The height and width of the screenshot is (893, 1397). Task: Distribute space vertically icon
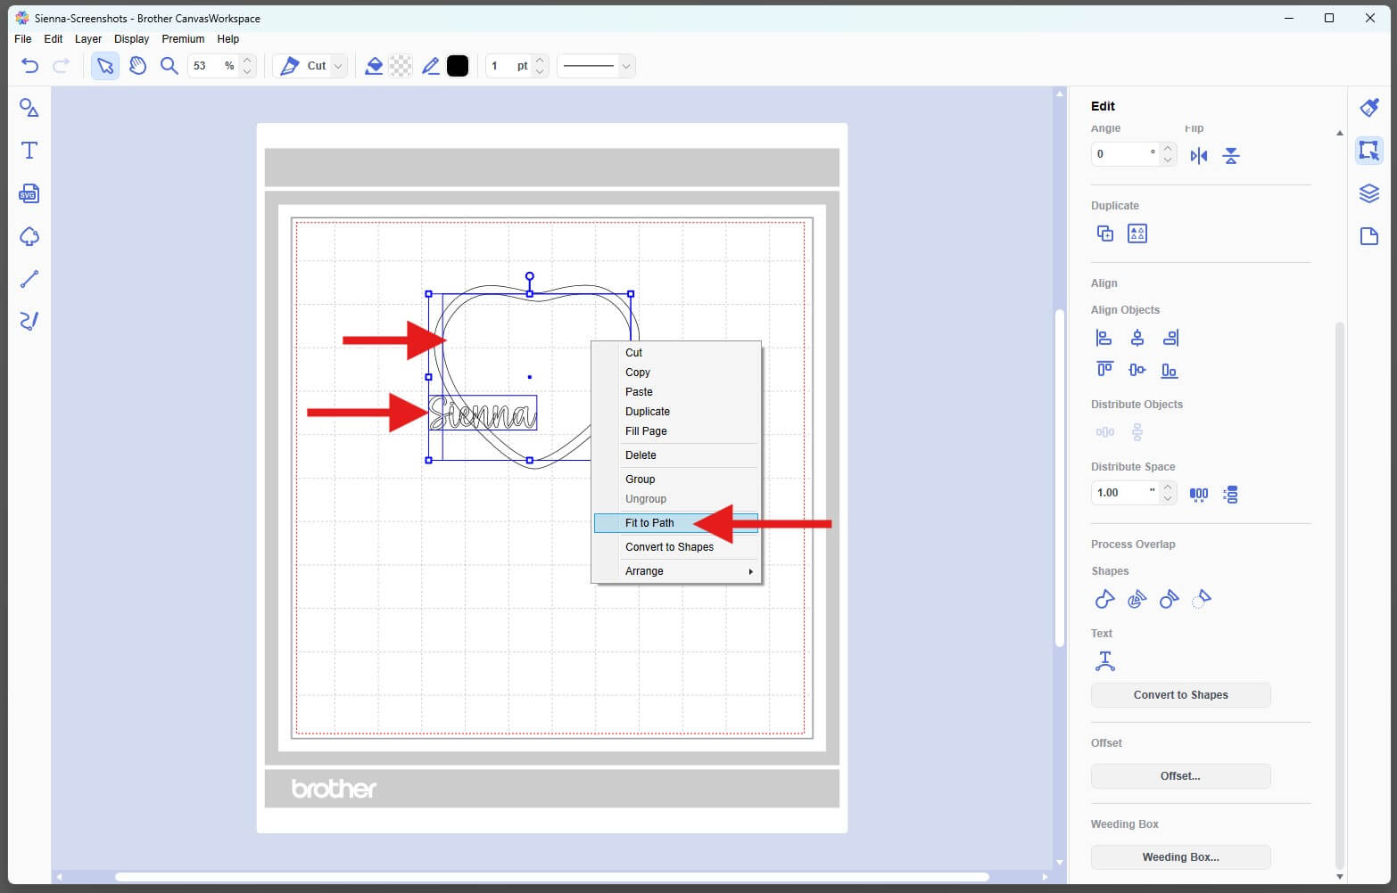pyautogui.click(x=1231, y=494)
